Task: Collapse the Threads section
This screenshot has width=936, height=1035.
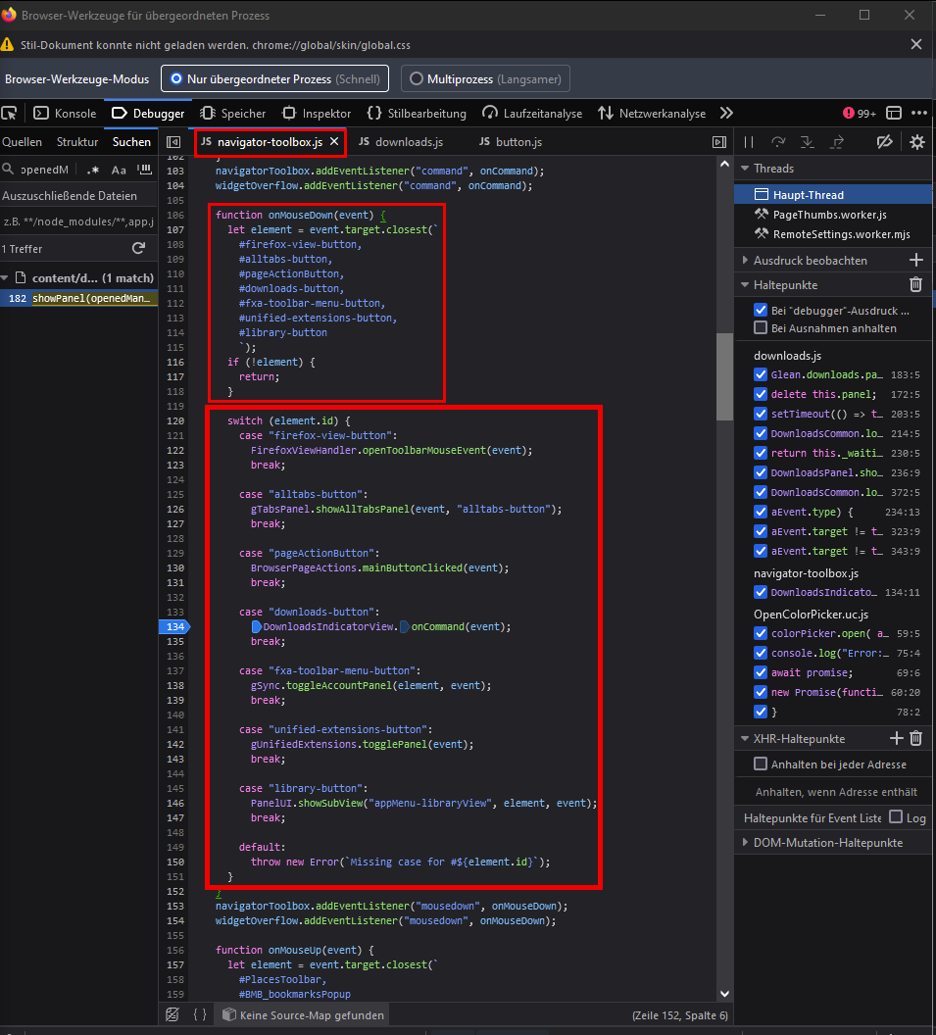Action: pyautogui.click(x=745, y=169)
